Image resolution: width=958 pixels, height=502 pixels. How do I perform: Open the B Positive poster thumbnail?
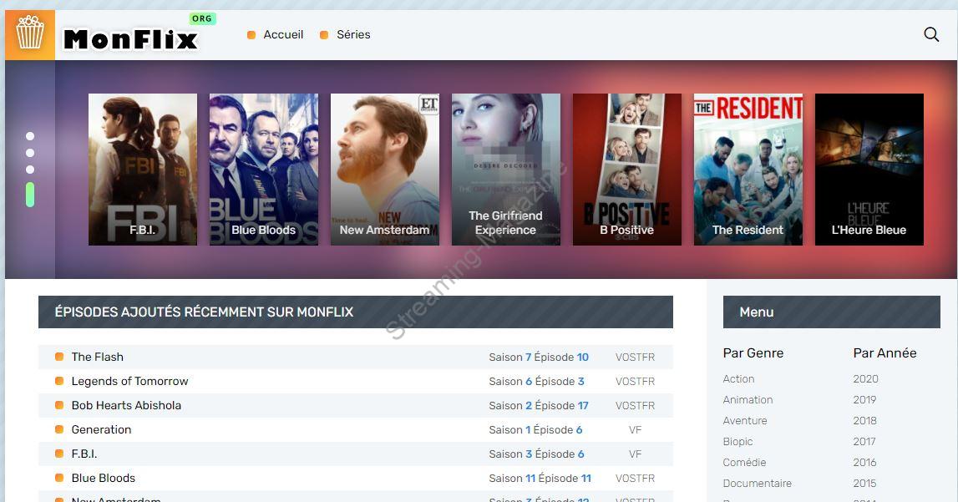626,169
